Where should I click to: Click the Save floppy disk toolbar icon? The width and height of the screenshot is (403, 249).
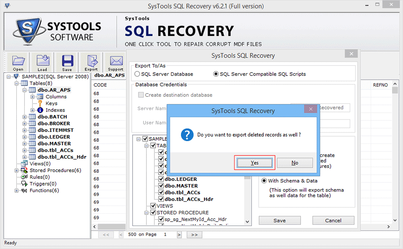click(67, 61)
